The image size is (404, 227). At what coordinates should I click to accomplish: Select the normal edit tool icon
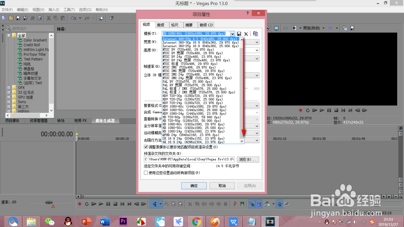155,204
